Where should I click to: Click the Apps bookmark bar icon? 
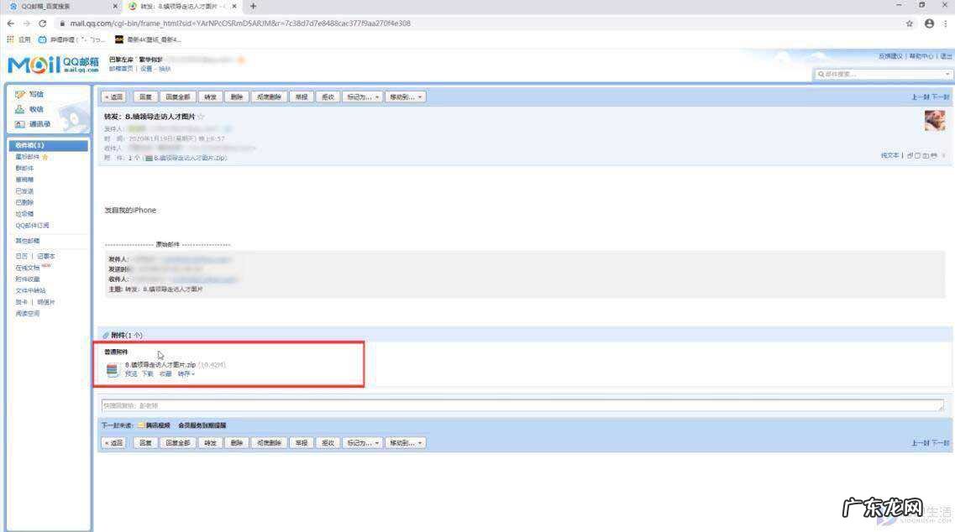(10, 39)
